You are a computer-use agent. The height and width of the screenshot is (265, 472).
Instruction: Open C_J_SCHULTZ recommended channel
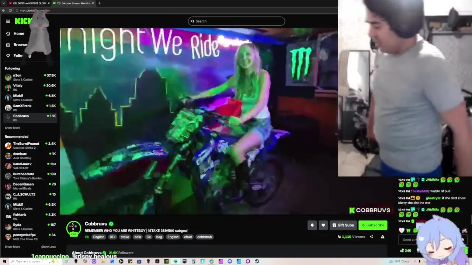(x=30, y=196)
